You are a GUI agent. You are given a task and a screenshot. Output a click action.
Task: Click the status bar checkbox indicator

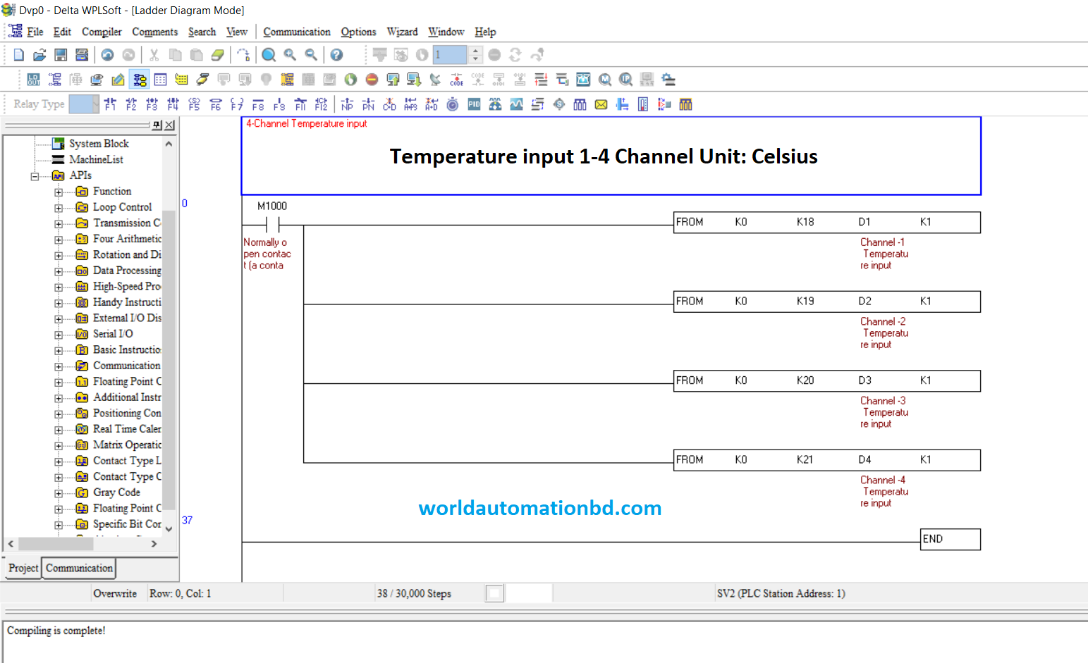495,593
